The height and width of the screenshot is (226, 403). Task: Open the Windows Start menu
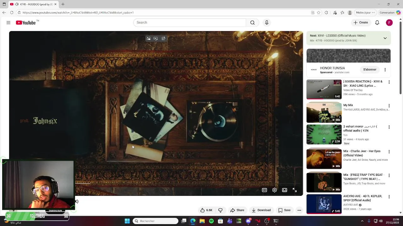(127, 221)
